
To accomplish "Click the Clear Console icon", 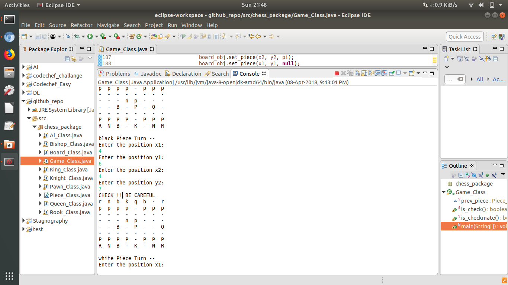I will coord(357,73).
